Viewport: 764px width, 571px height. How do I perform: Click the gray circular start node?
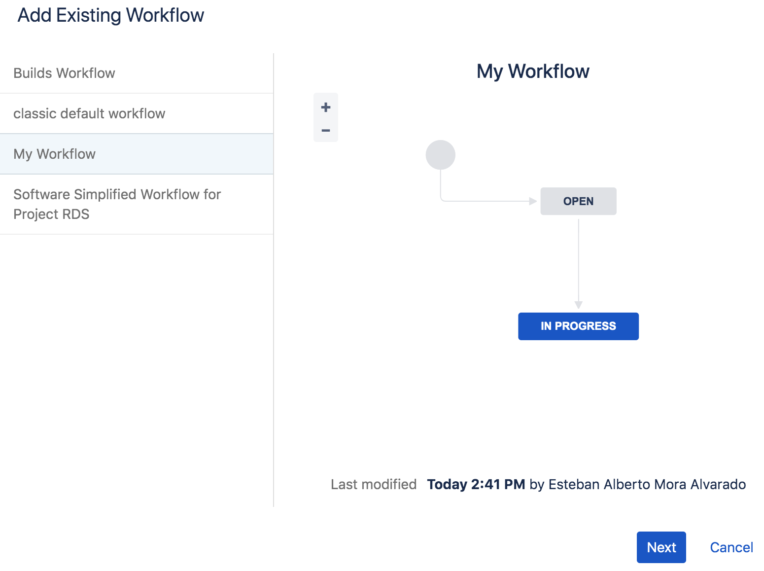click(x=440, y=154)
